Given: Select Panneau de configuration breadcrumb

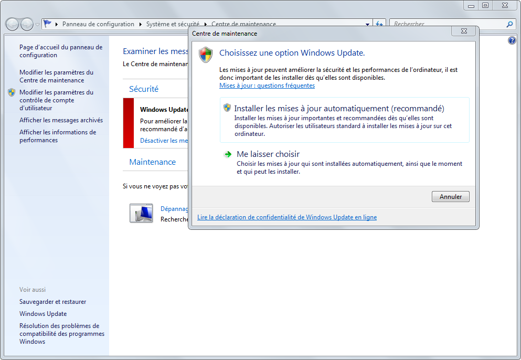Looking at the screenshot, I should pyautogui.click(x=98, y=24).
